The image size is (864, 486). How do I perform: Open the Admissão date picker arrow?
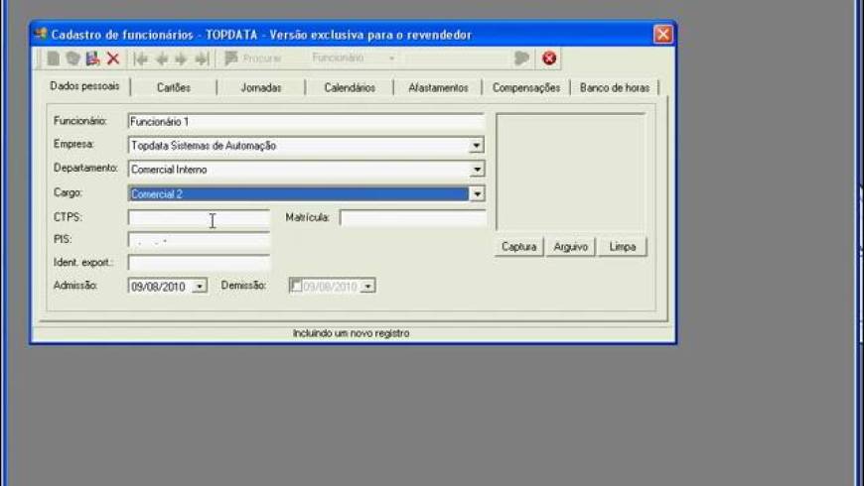point(200,287)
